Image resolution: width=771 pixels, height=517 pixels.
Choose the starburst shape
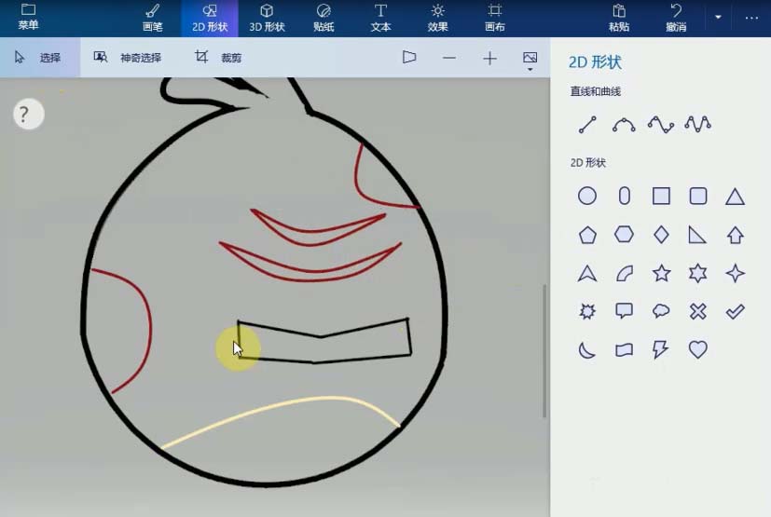point(587,311)
